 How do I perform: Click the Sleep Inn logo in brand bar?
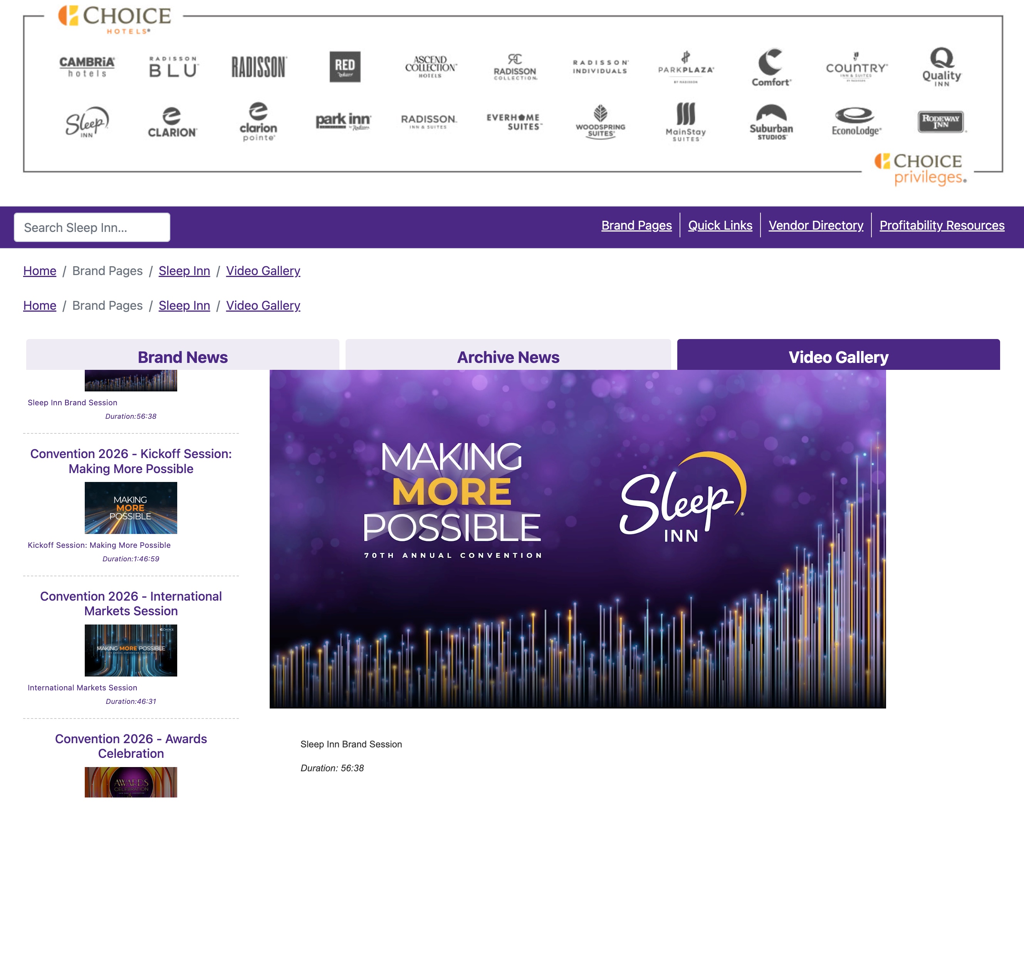(87, 122)
